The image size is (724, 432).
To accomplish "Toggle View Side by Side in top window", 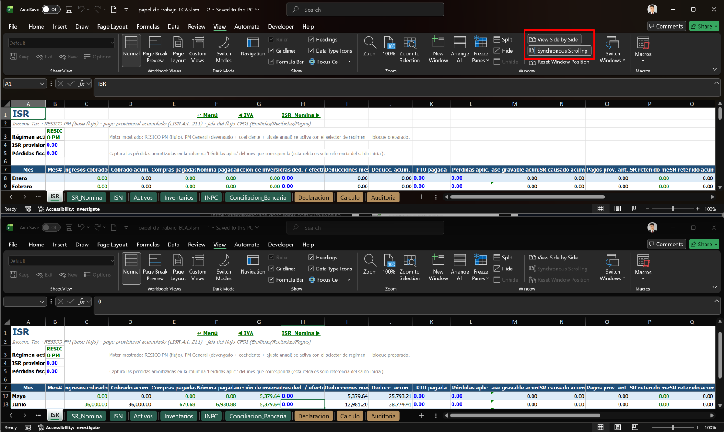I will coord(553,39).
